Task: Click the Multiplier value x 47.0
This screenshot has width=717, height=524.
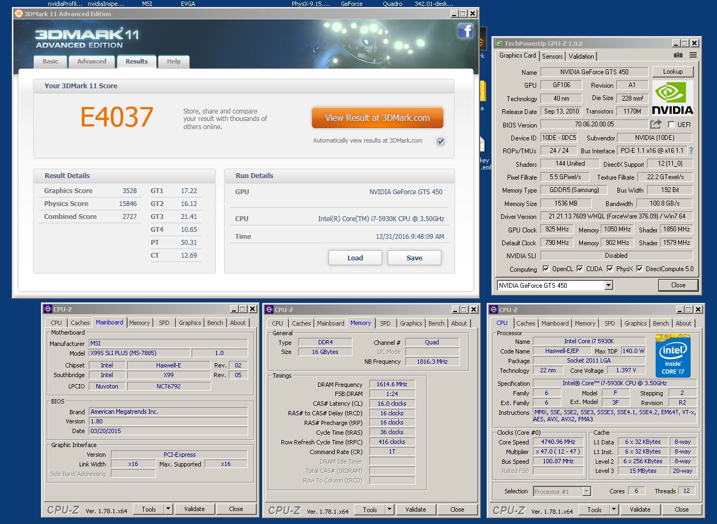Action: (558, 451)
